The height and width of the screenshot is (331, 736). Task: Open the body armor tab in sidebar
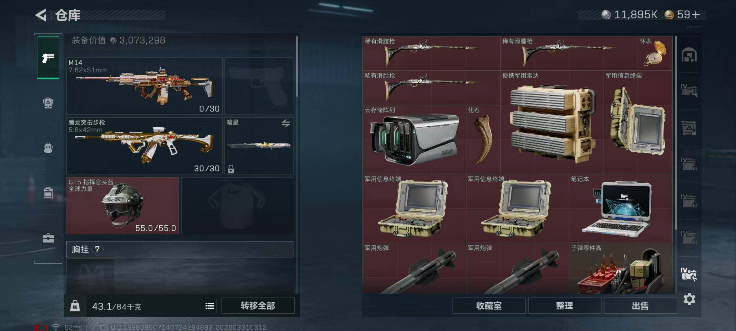click(x=48, y=103)
